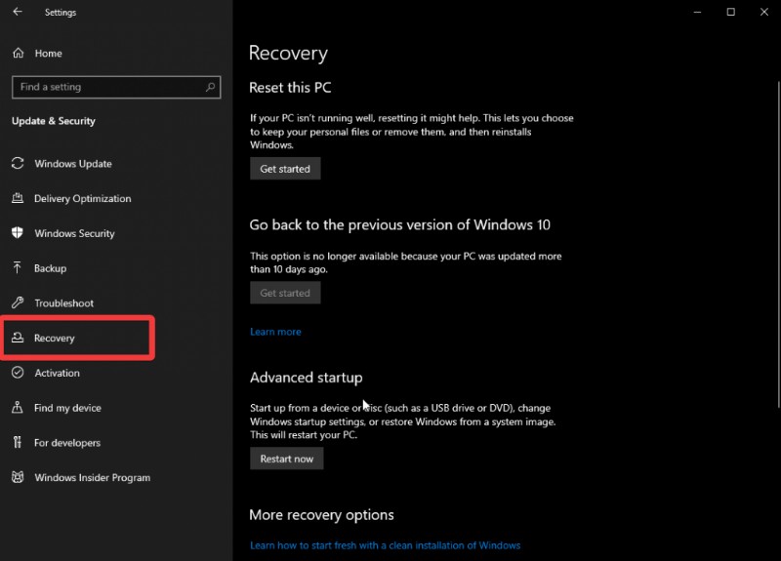Click Get started under Reset this PC

pyautogui.click(x=285, y=169)
